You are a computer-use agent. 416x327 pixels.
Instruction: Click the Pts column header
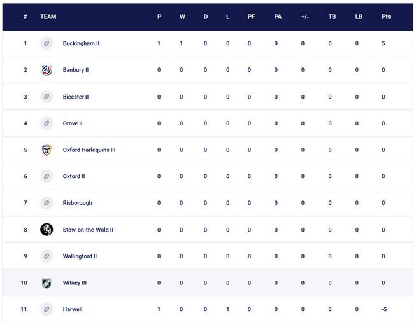pyautogui.click(x=386, y=17)
